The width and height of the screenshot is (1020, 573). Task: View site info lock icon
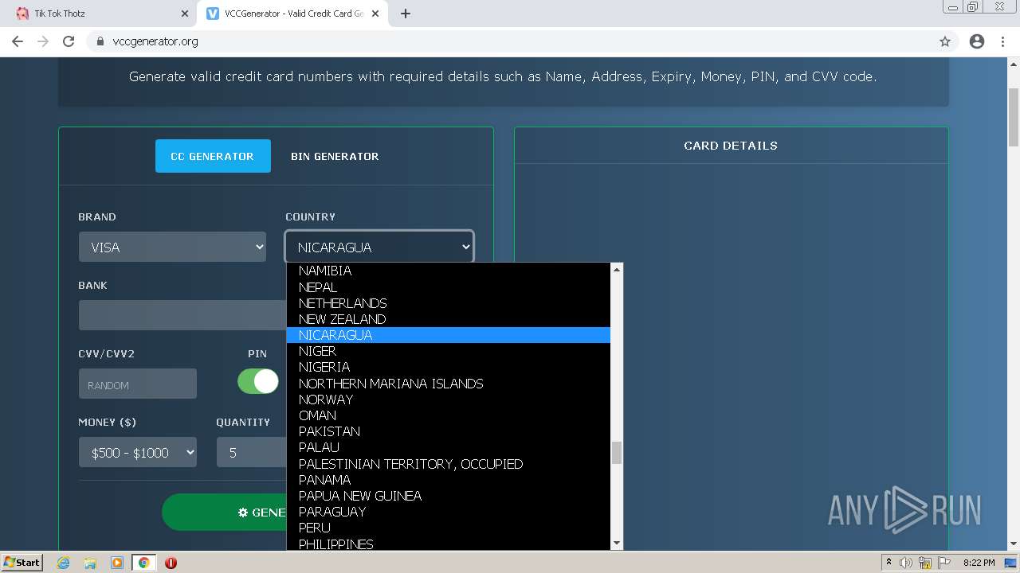(100, 41)
